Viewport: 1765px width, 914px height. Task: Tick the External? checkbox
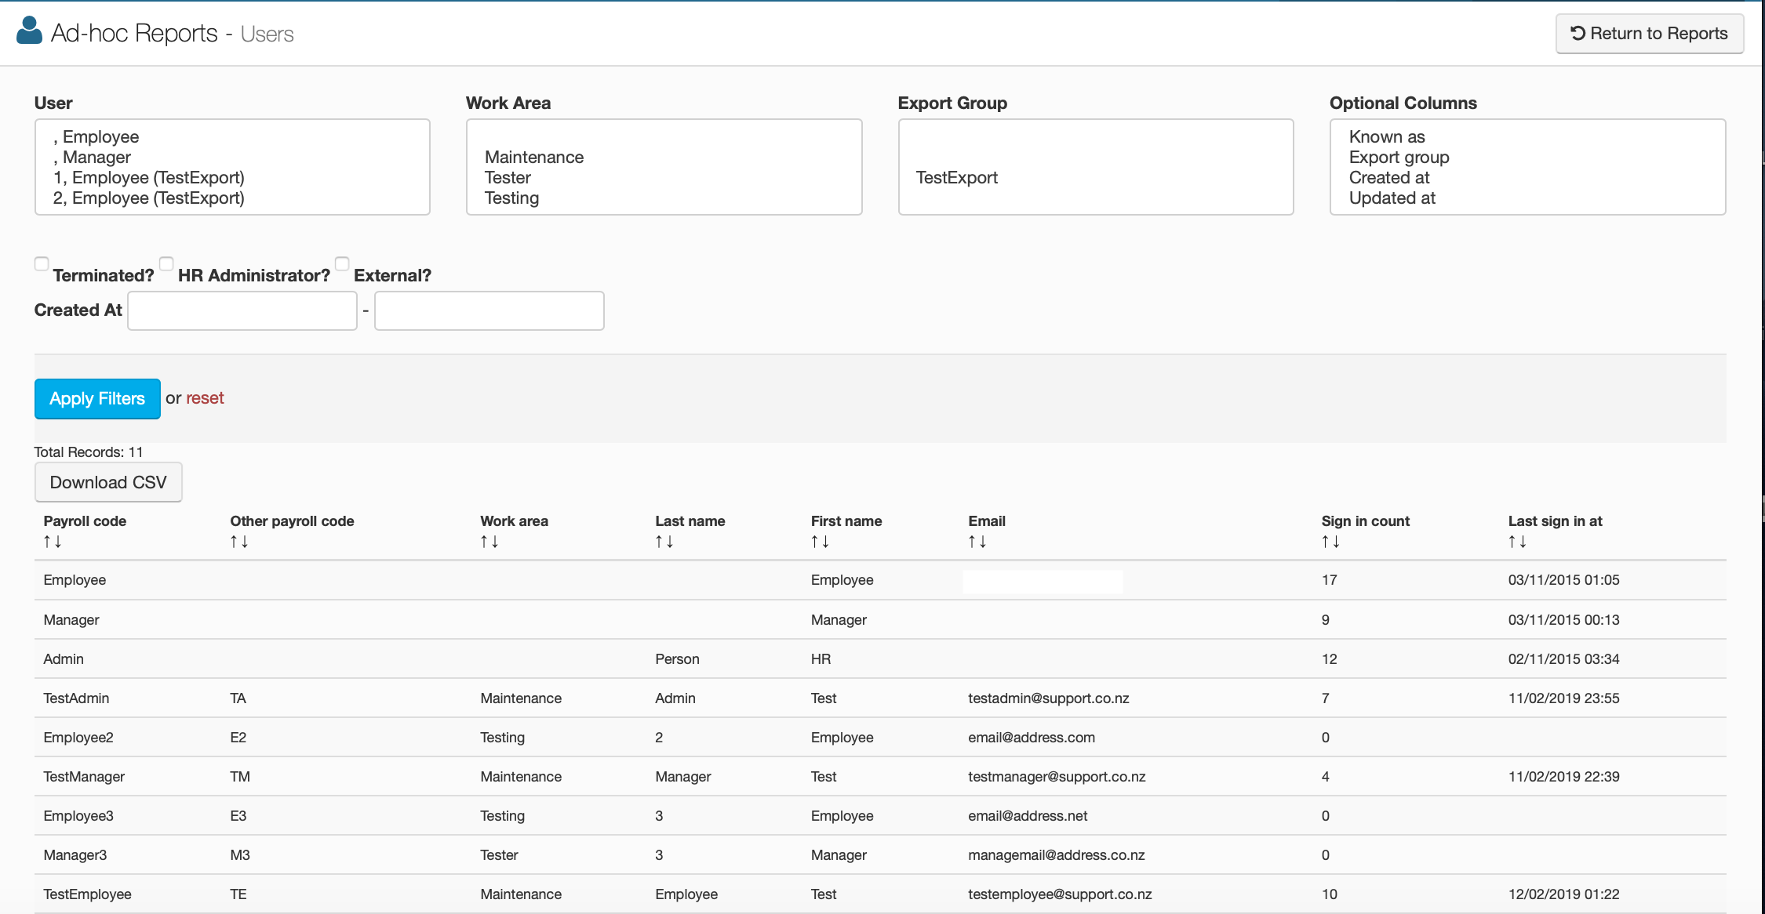coord(342,264)
